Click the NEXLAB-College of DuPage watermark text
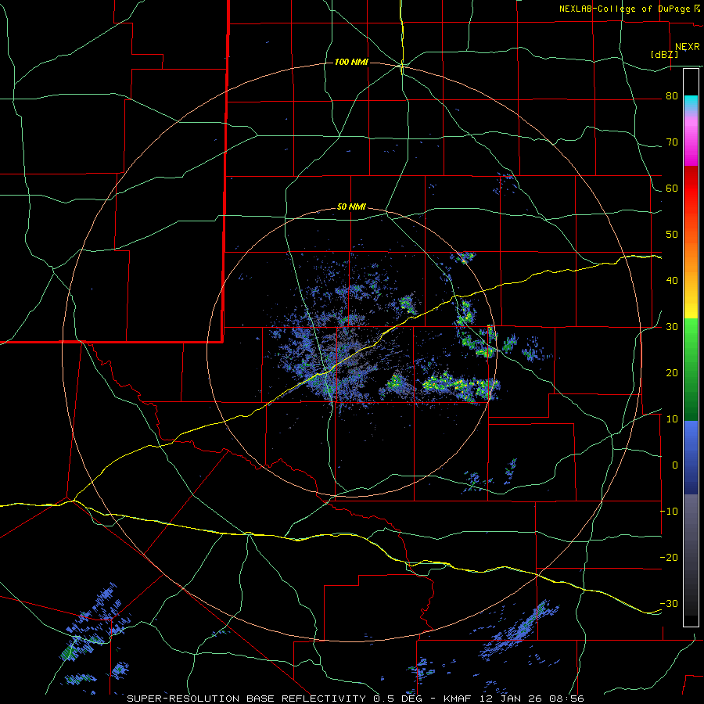Image resolution: width=704 pixels, height=704 pixels. coord(625,9)
